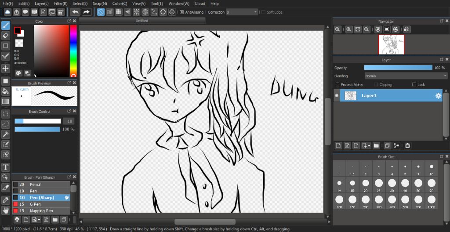Open the File menu
The height and width of the screenshot is (232, 450).
click(x=8, y=4)
